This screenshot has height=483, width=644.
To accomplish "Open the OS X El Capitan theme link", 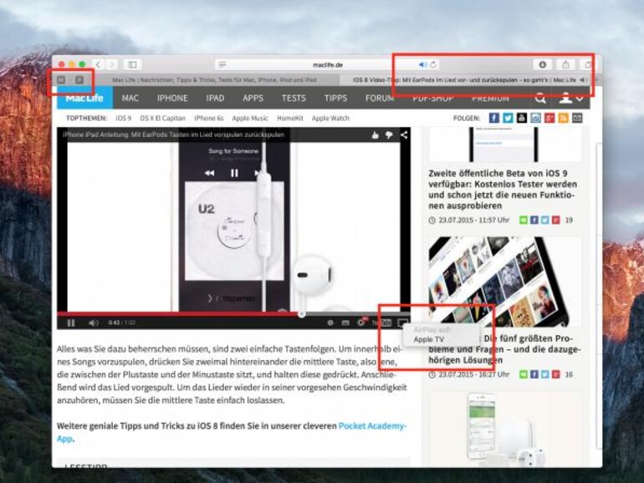I will click(162, 118).
